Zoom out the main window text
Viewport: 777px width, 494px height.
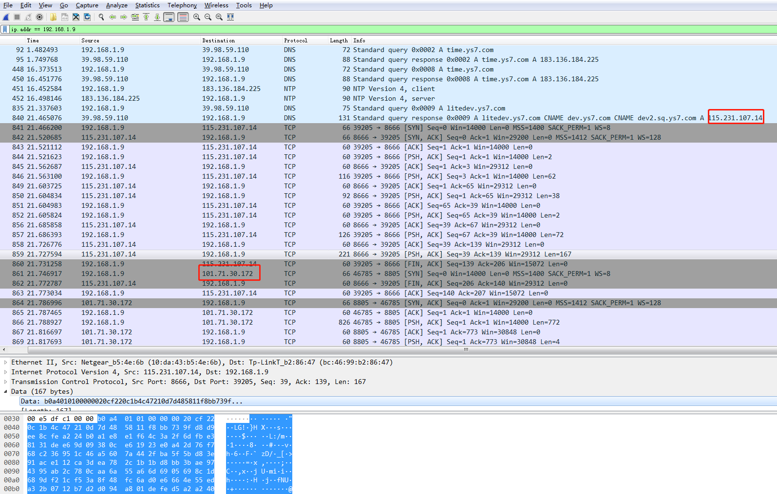[x=208, y=17]
